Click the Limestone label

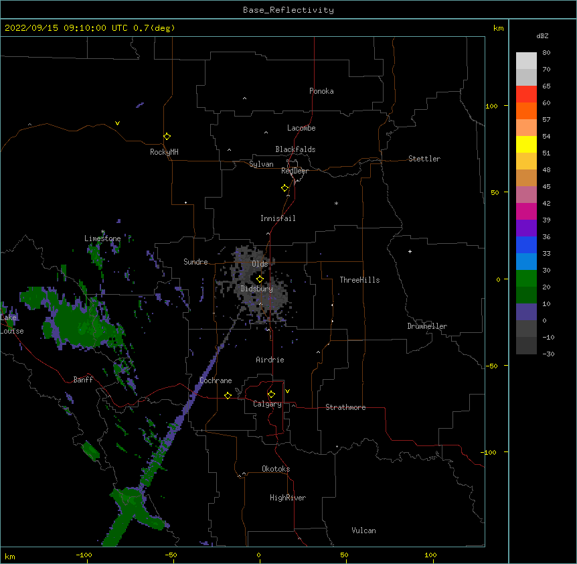[x=102, y=238]
